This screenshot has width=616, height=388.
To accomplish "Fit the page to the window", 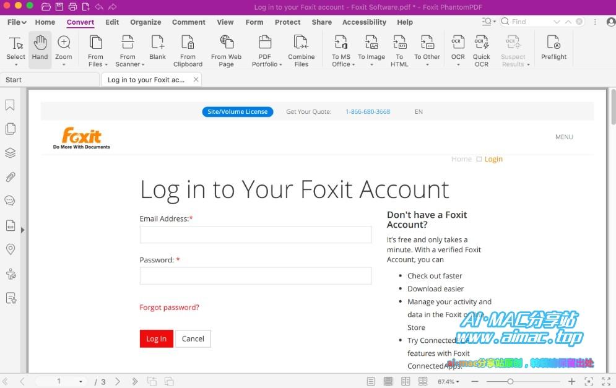I will 589,381.
